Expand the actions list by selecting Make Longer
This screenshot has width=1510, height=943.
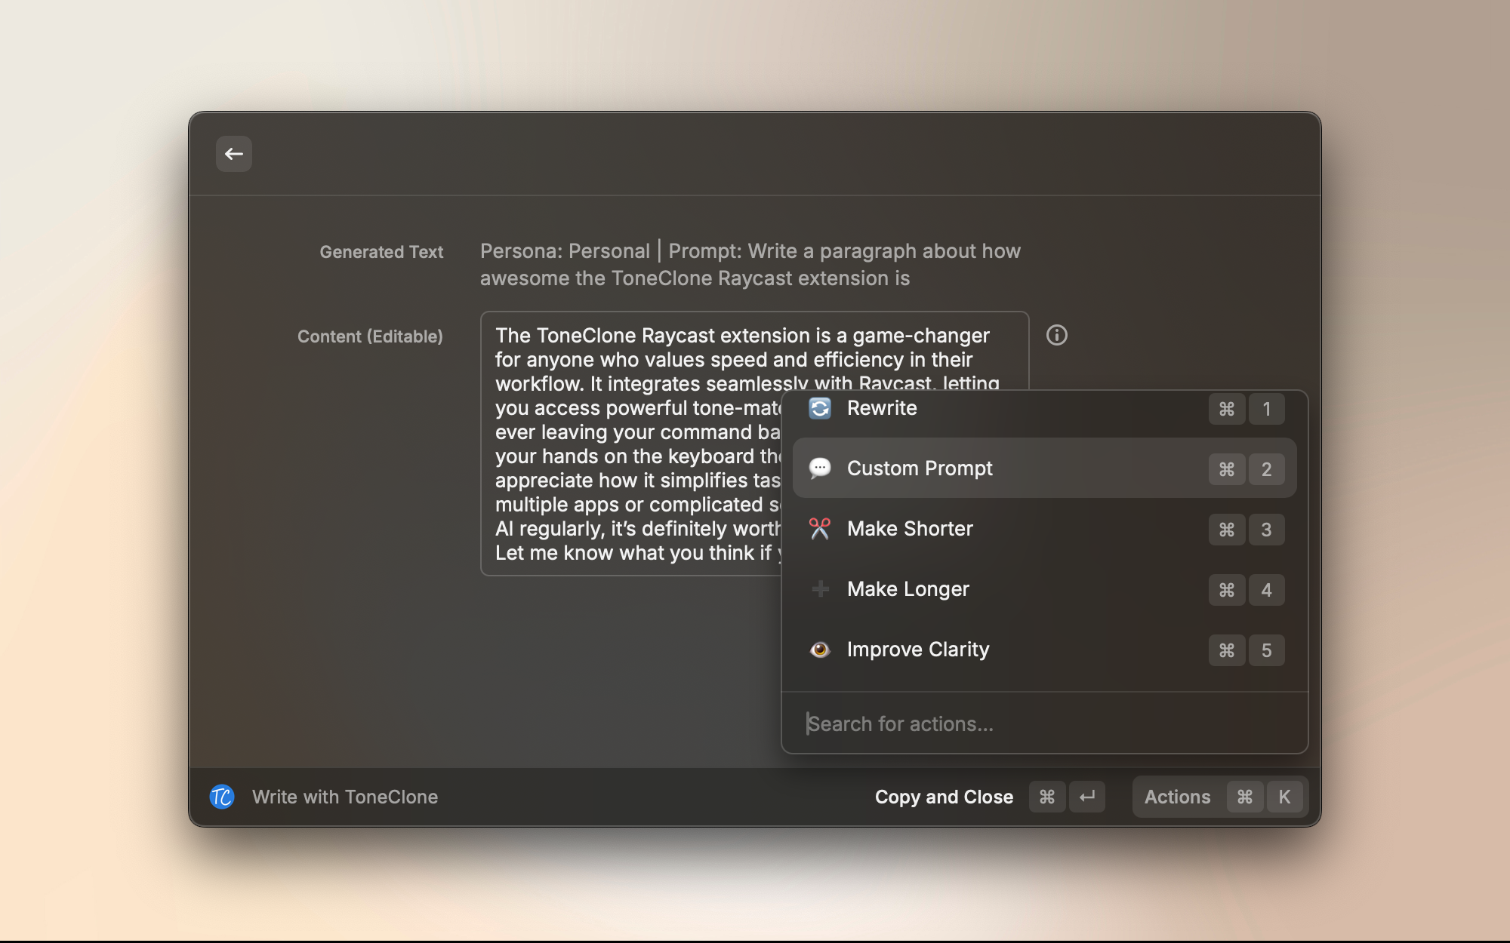[908, 589]
